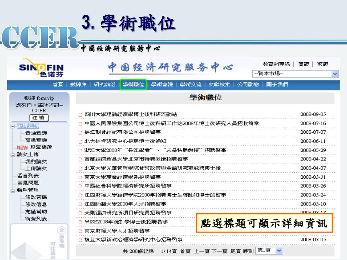Click document icon beside 長江期貨 posting
347x260 pixels.
click(x=80, y=133)
